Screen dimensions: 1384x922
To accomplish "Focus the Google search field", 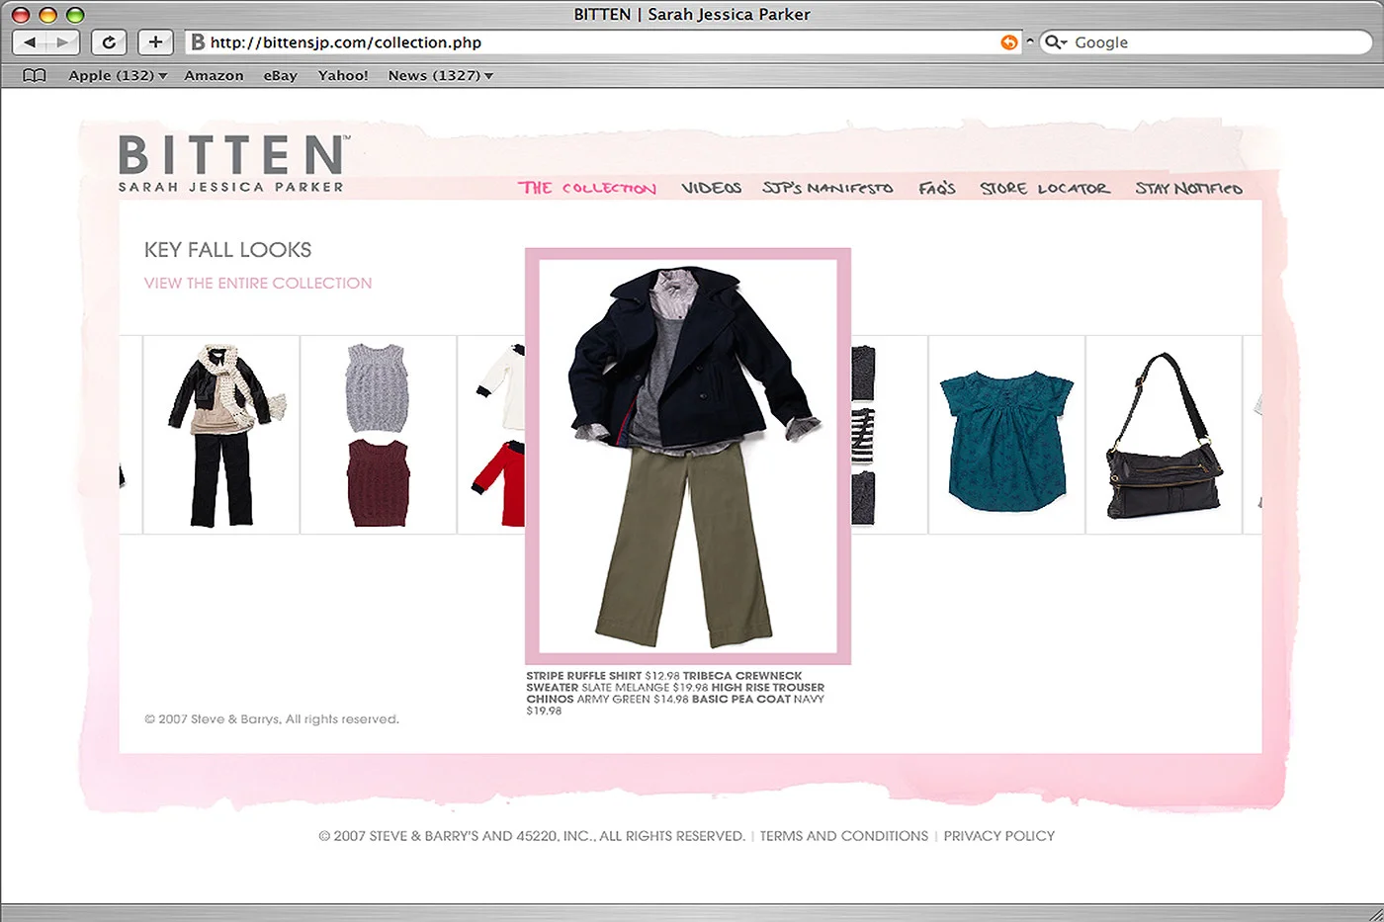I will tap(1206, 42).
